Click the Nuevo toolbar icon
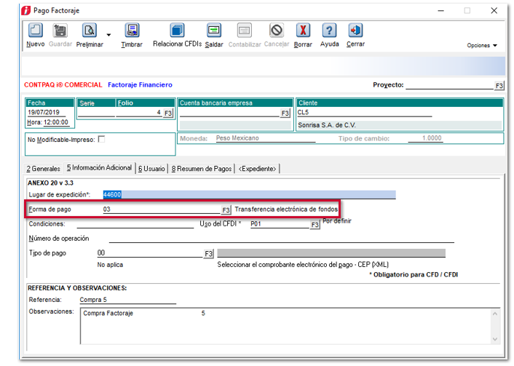Image resolution: width=514 pixels, height=366 pixels. [x=35, y=31]
